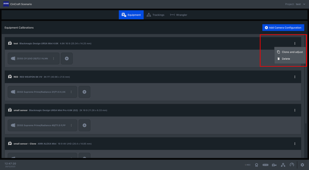Select the ZEISS Supreme Prime 21/T1.5 lens card
The height and width of the screenshot is (170, 309).
[x=42, y=92]
